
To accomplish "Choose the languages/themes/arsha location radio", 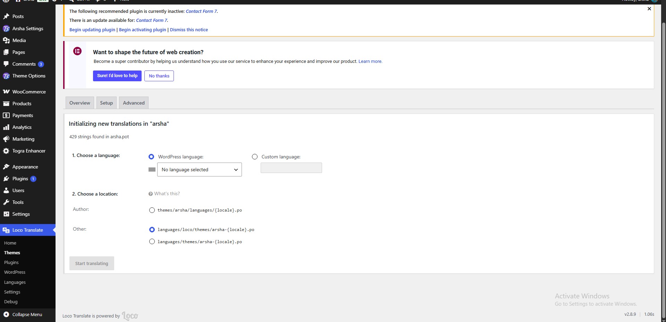I will pyautogui.click(x=152, y=242).
